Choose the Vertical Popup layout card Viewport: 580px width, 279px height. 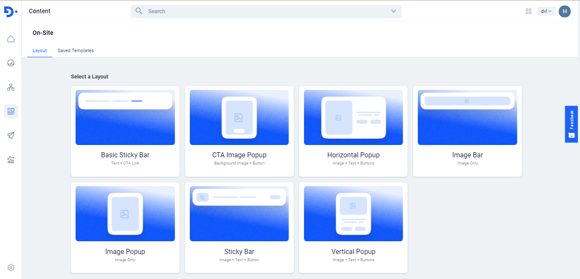coord(353,228)
